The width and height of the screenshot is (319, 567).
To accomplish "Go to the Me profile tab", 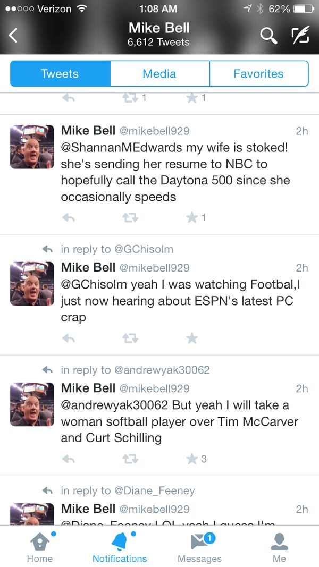I will [279, 547].
